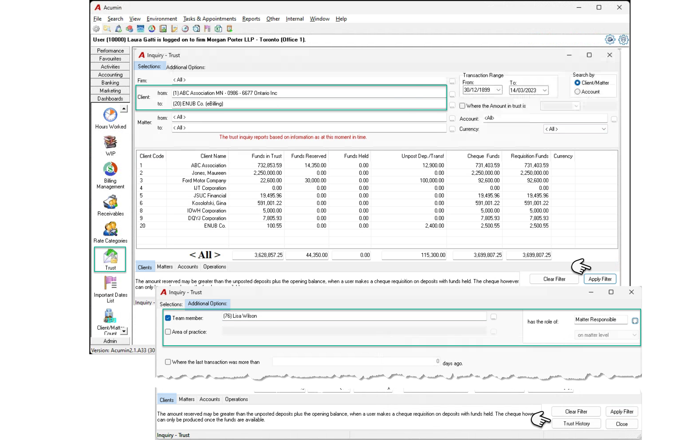Click the rightmost cog icon beside user banner
688x440 pixels.
pos(623,40)
